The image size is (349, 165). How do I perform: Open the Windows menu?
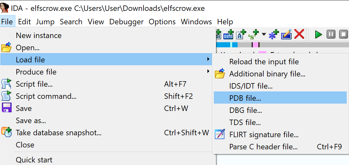(x=196, y=22)
